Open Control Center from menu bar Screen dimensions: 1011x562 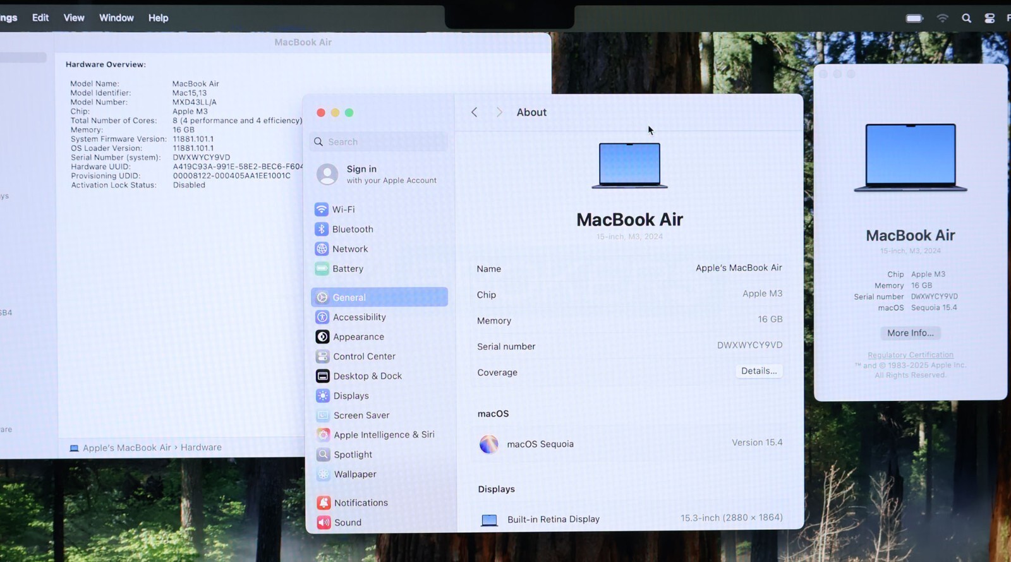coord(990,18)
